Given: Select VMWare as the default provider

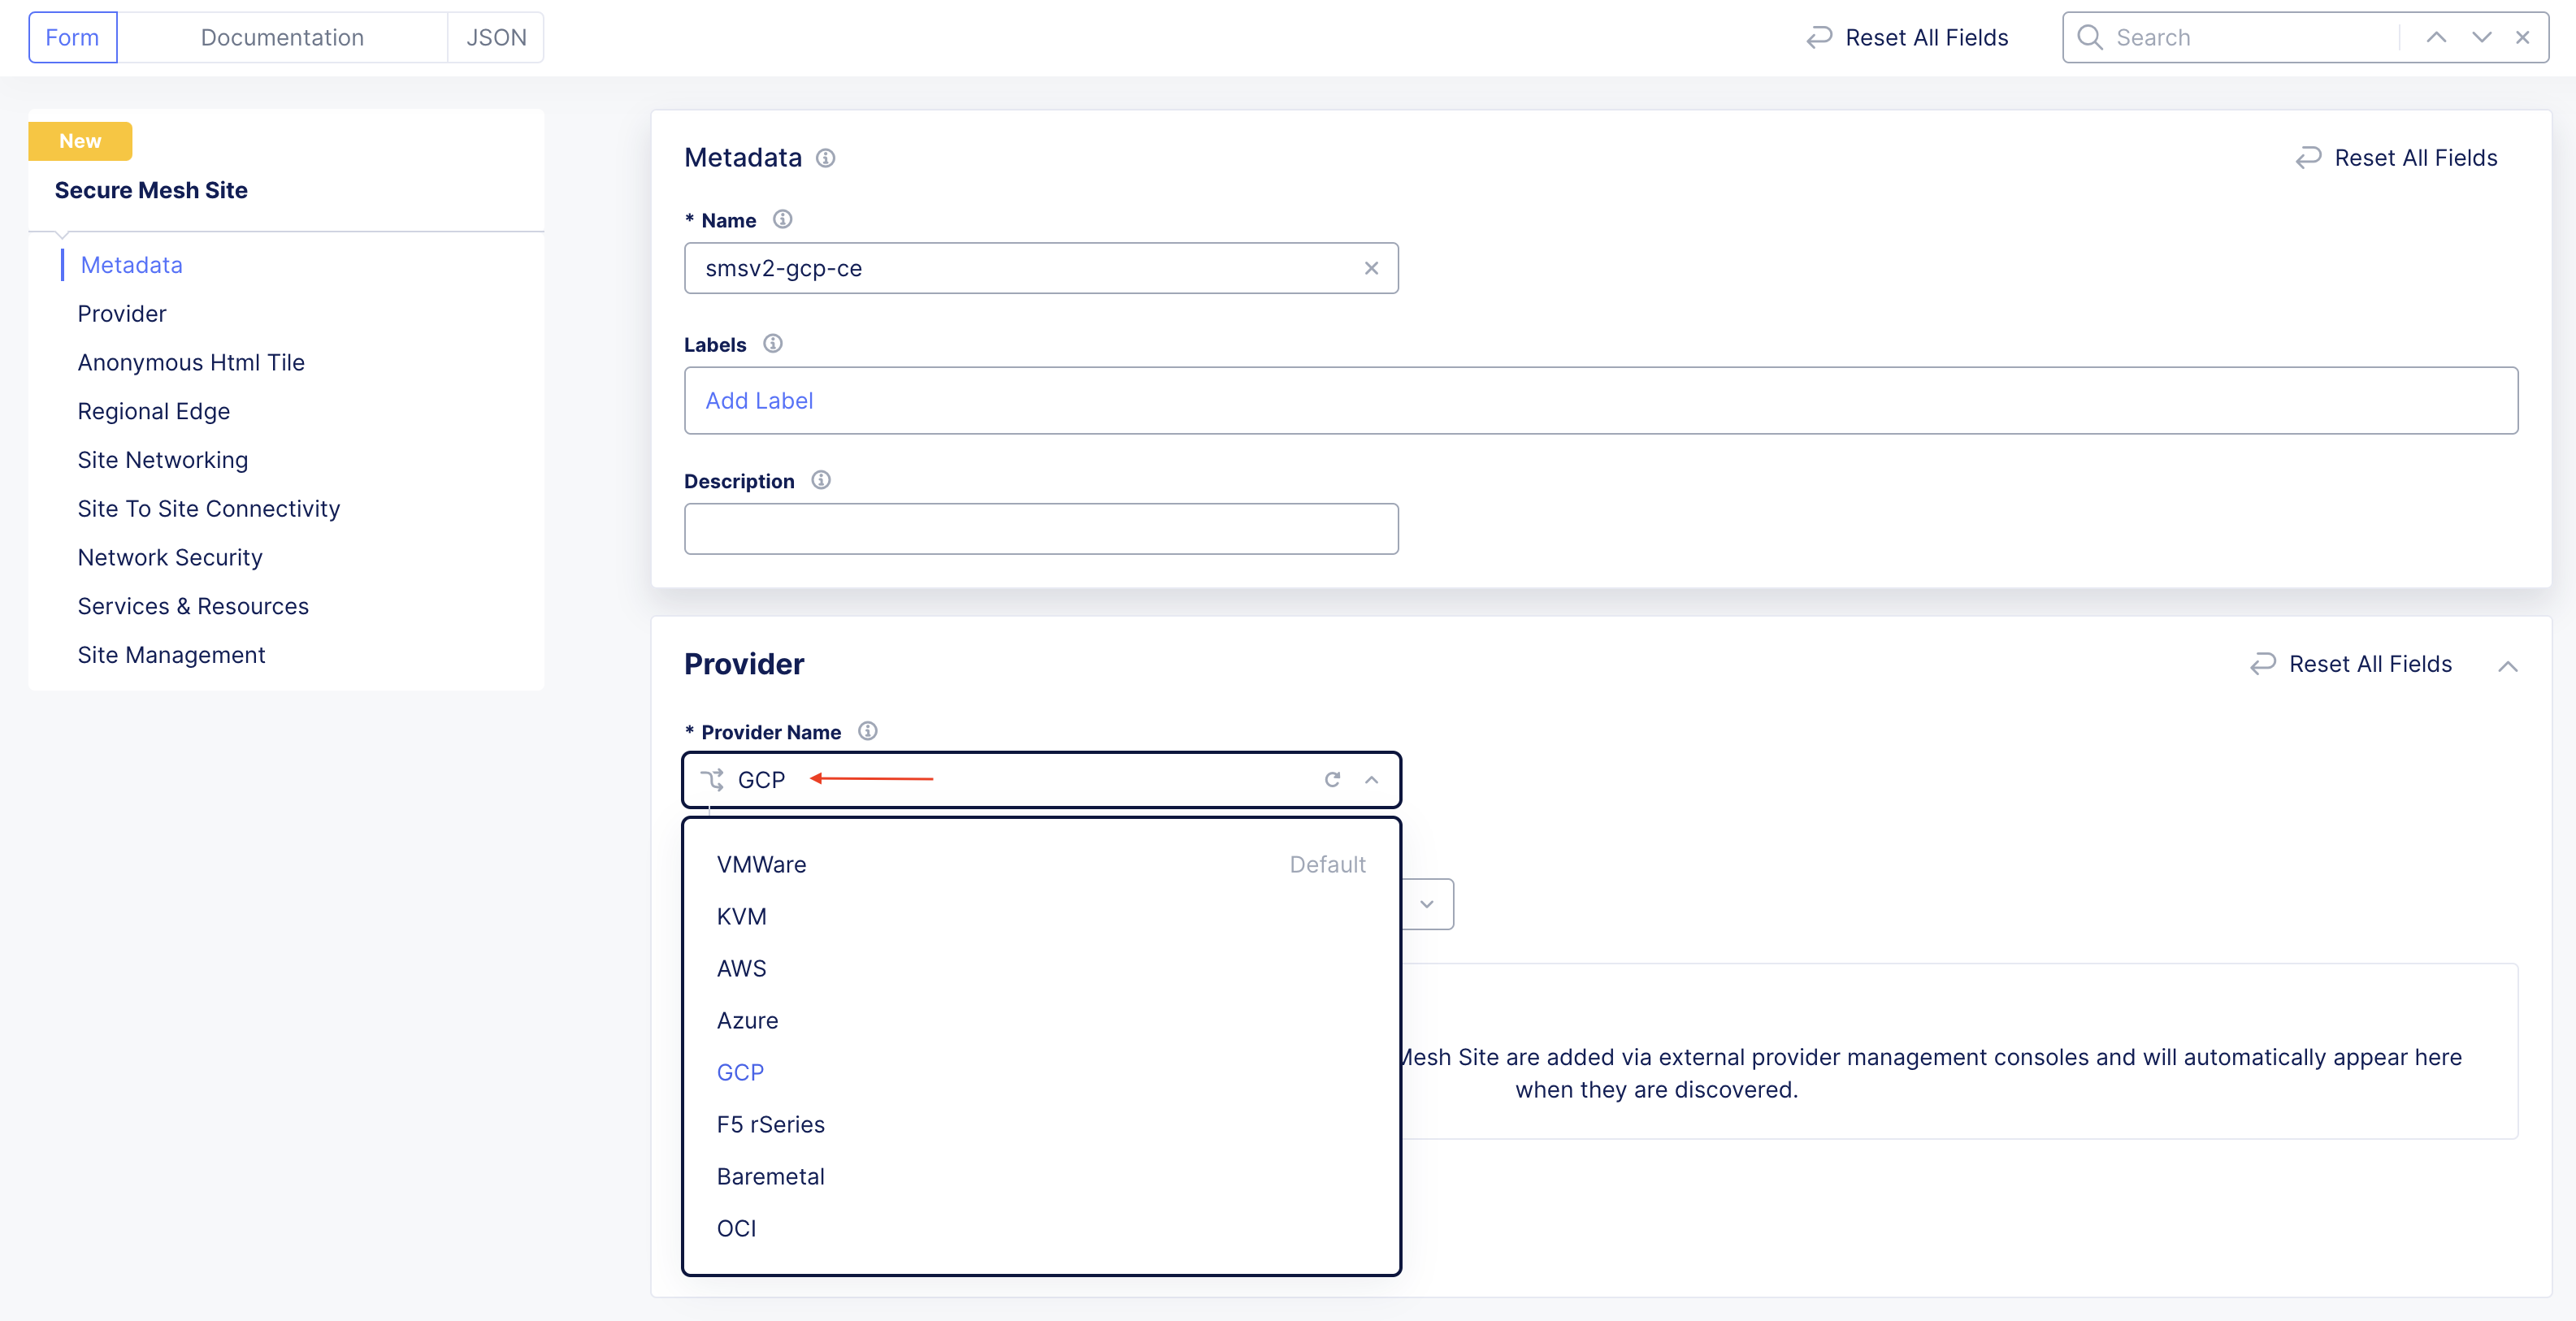Looking at the screenshot, I should coord(761,864).
